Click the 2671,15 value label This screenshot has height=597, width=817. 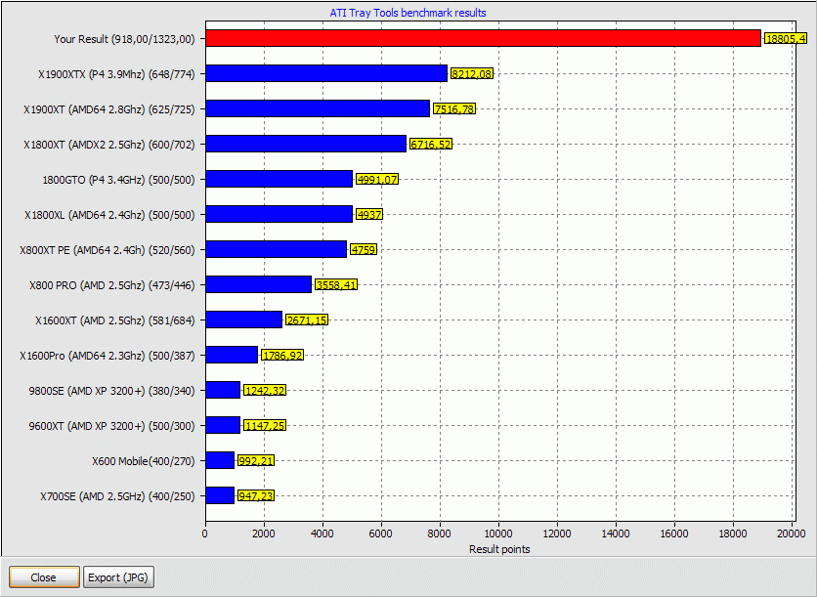pos(307,320)
